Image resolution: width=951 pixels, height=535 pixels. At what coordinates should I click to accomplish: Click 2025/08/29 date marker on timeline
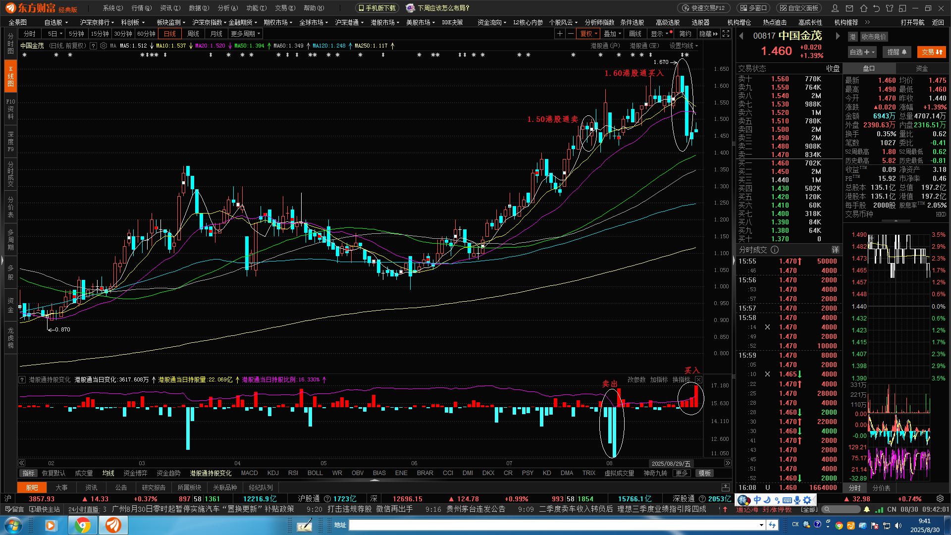click(671, 464)
